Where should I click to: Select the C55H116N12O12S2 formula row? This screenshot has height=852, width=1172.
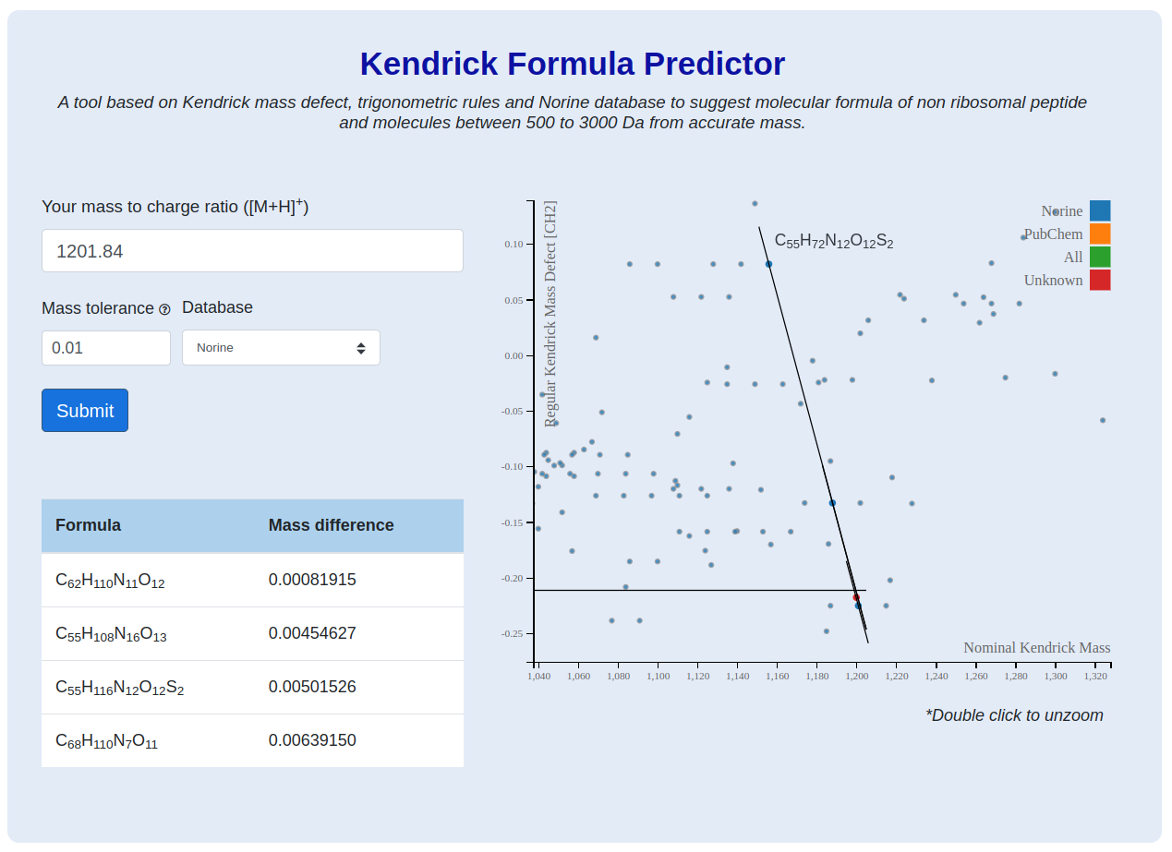click(252, 687)
